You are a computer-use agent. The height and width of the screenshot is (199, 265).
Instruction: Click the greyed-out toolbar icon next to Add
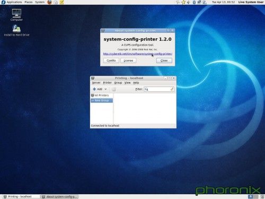tap(114, 89)
